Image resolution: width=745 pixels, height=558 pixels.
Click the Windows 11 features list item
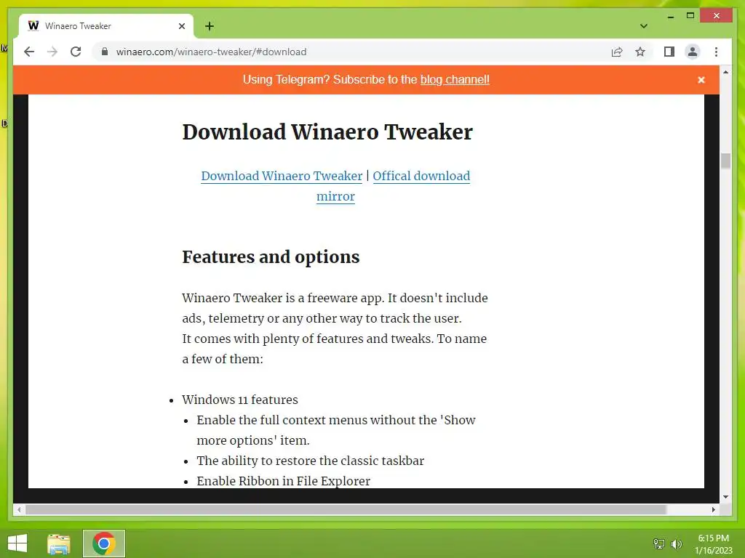(240, 400)
